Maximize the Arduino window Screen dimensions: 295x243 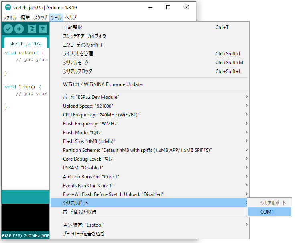[168, 8]
